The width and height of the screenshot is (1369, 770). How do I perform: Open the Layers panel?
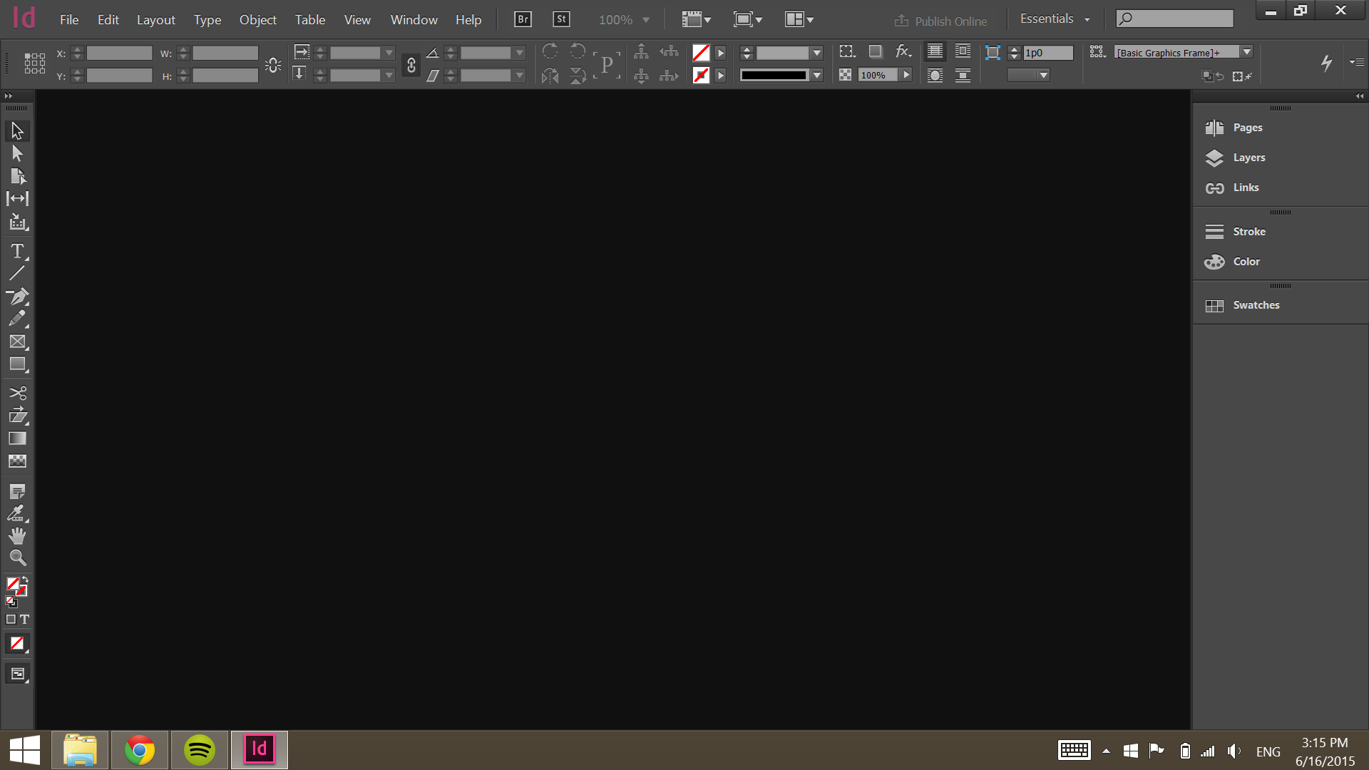coord(1248,157)
